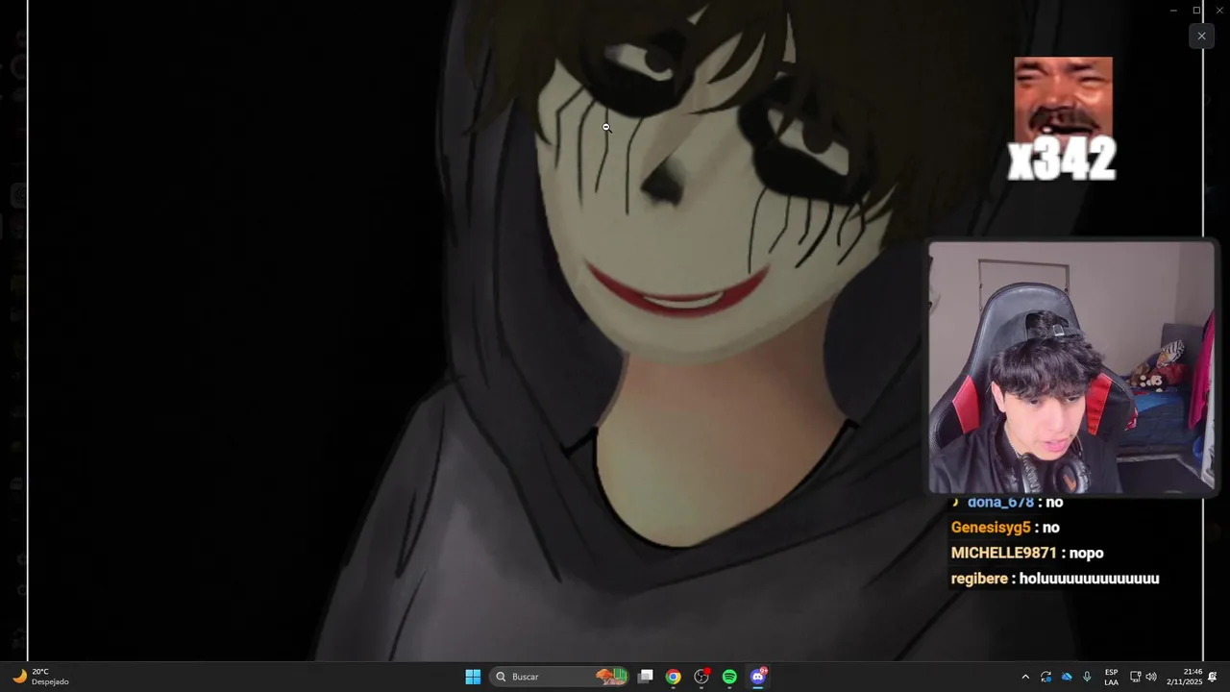
Task: Open Task View from the taskbar
Action: coord(646,677)
